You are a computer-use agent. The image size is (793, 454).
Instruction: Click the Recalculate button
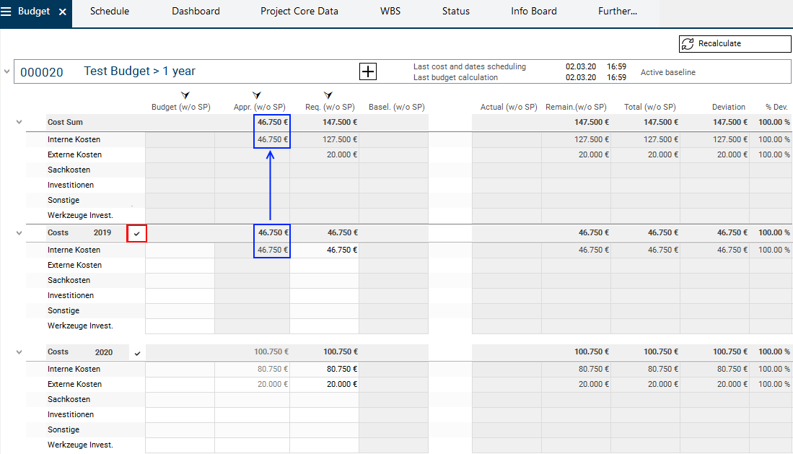tap(735, 44)
